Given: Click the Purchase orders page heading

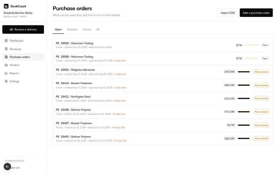Looking at the screenshot, I should point(72,8).
